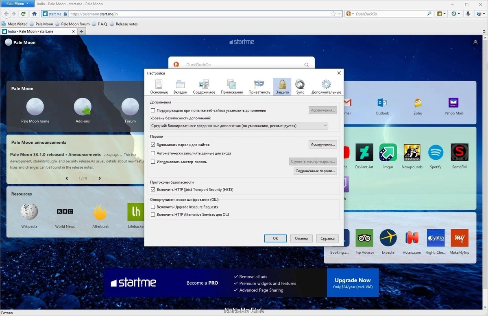Bookmark this page with star icon
488x316 pixels.
coord(333,13)
